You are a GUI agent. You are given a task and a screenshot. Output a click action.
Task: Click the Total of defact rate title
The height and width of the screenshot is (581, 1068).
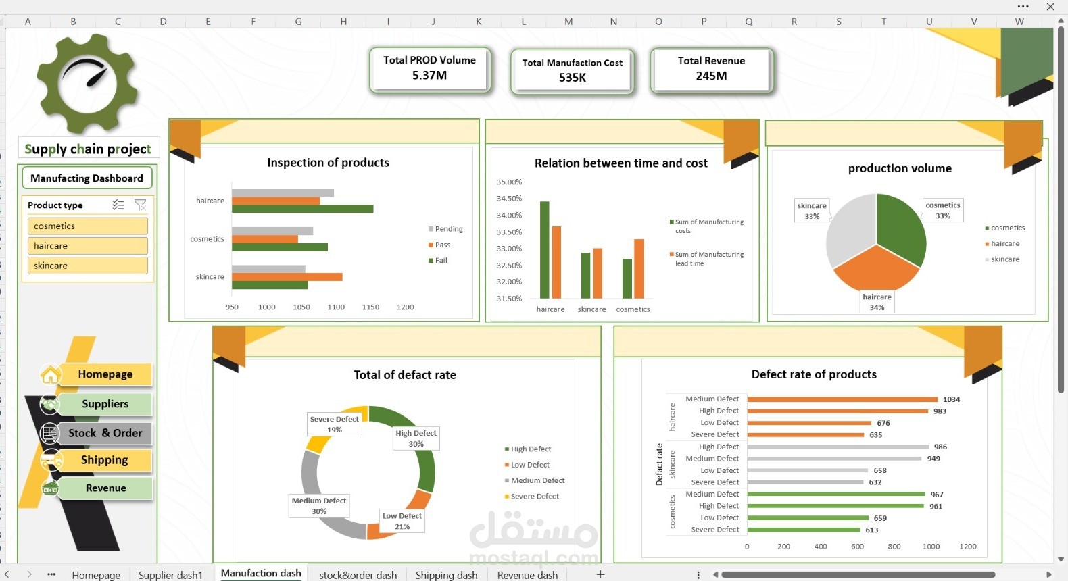[405, 375]
